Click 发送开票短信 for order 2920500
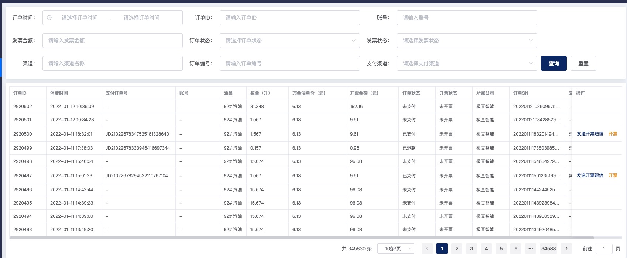The height and width of the screenshot is (258, 627). coord(590,134)
